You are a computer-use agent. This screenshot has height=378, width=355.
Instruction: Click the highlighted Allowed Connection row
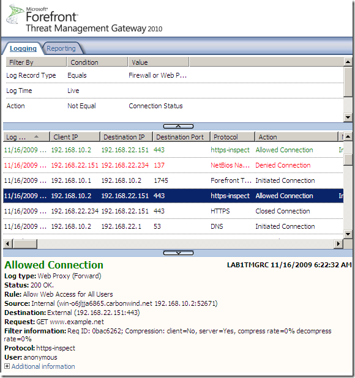click(173, 196)
